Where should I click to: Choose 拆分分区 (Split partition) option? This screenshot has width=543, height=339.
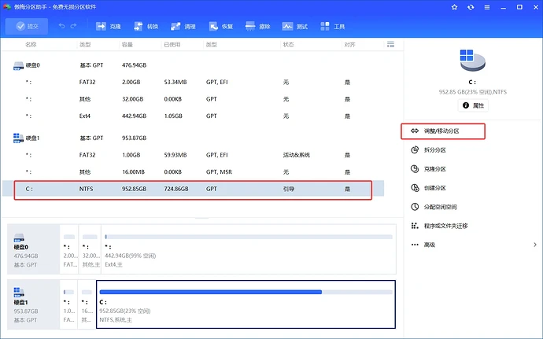[x=434, y=150]
